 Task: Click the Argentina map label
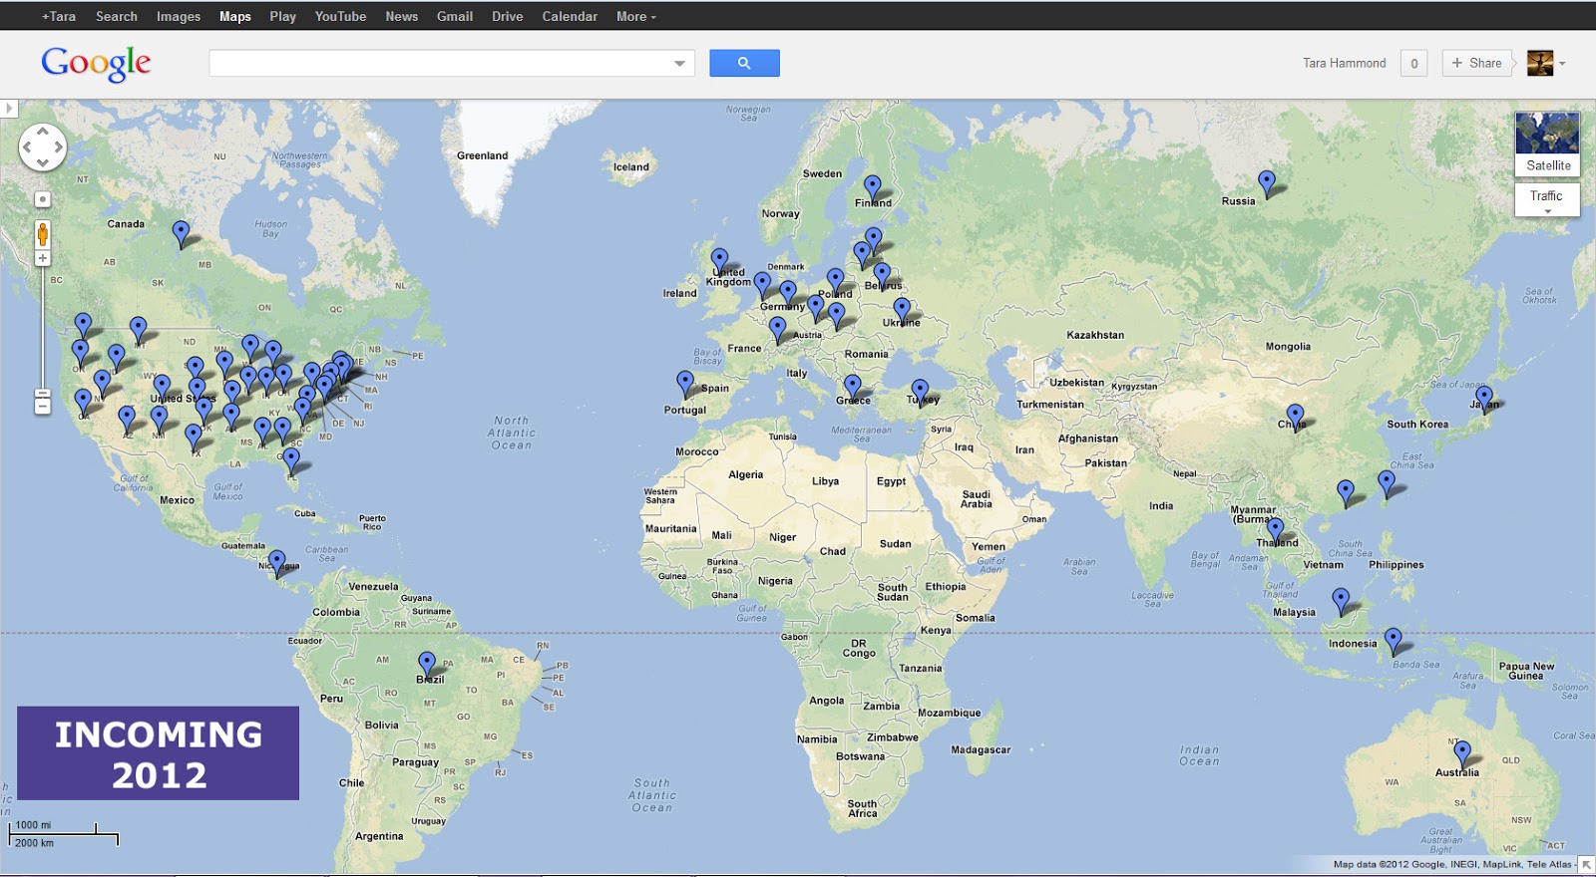379,836
